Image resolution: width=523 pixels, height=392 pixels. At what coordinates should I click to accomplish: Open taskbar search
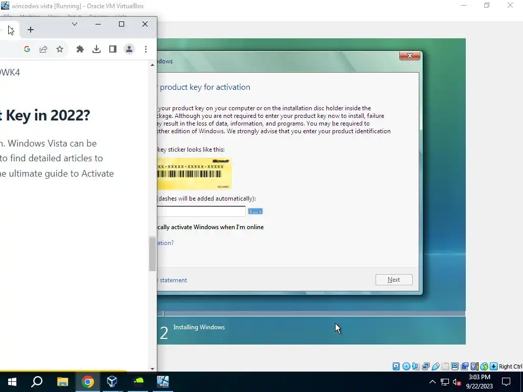point(37,382)
